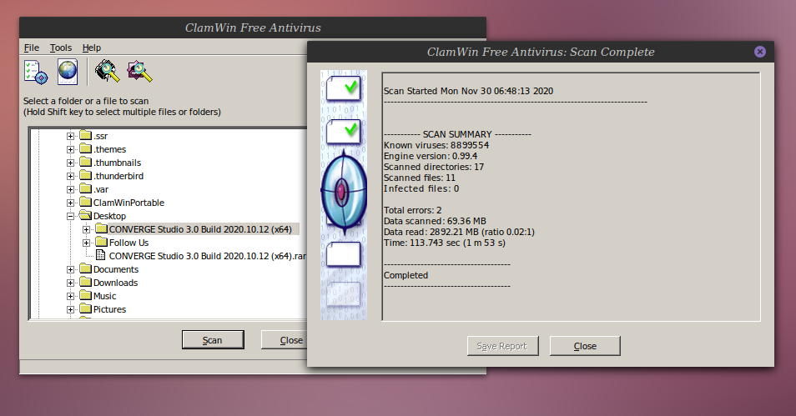This screenshot has height=416, width=796.
Task: Click Close button in Scan Complete dialog
Action: pyautogui.click(x=585, y=346)
